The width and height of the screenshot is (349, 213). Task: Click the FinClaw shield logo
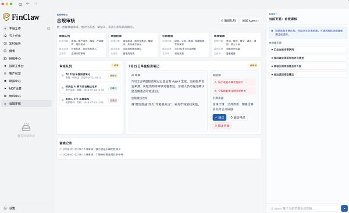(6, 17)
